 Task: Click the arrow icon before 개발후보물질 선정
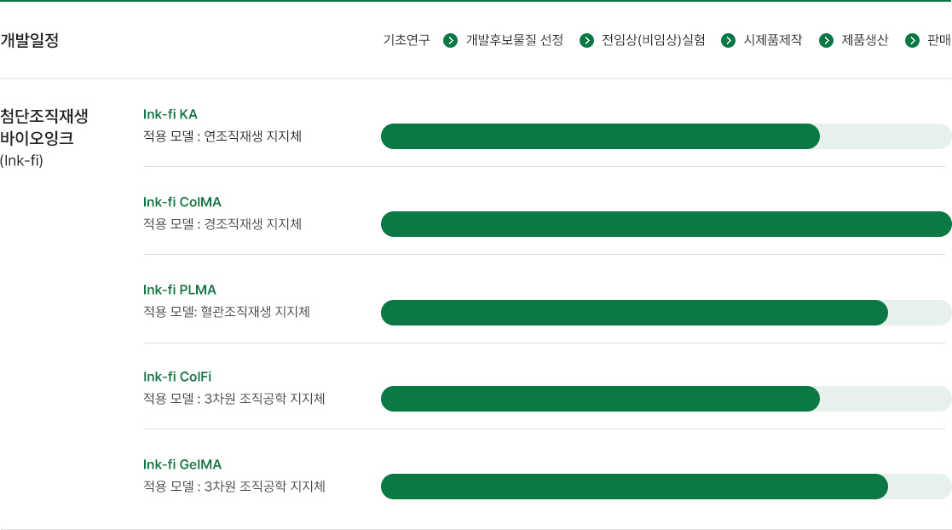[451, 41]
